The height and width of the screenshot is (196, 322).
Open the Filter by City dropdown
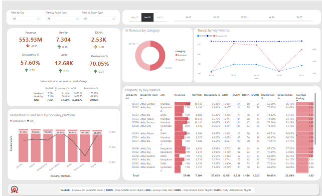(x=26, y=19)
